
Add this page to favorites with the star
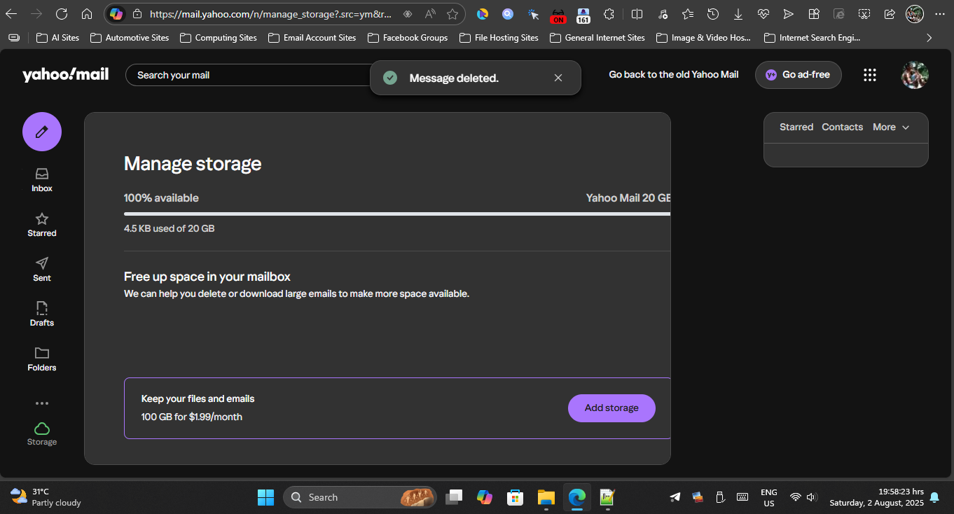(x=452, y=14)
